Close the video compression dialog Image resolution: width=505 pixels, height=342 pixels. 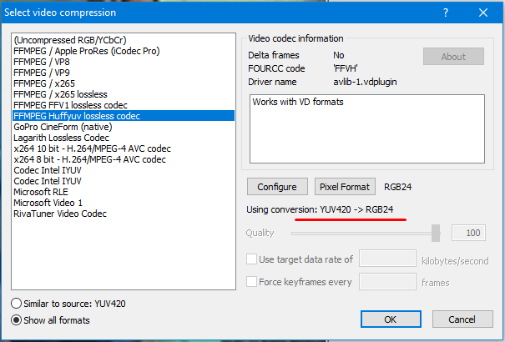point(484,13)
